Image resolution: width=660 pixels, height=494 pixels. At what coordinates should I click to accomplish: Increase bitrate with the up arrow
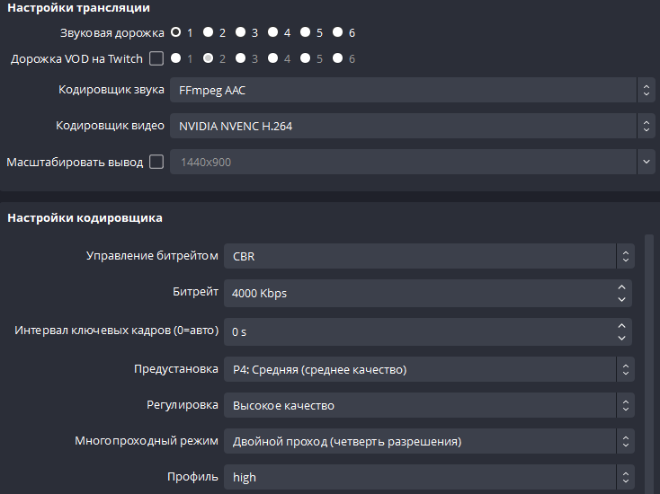(x=621, y=287)
